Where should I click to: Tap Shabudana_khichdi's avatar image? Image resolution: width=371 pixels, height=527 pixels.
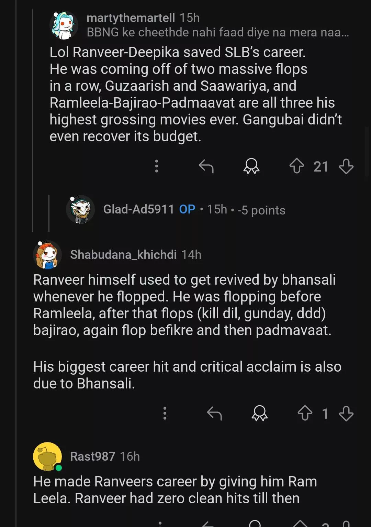tap(47, 255)
